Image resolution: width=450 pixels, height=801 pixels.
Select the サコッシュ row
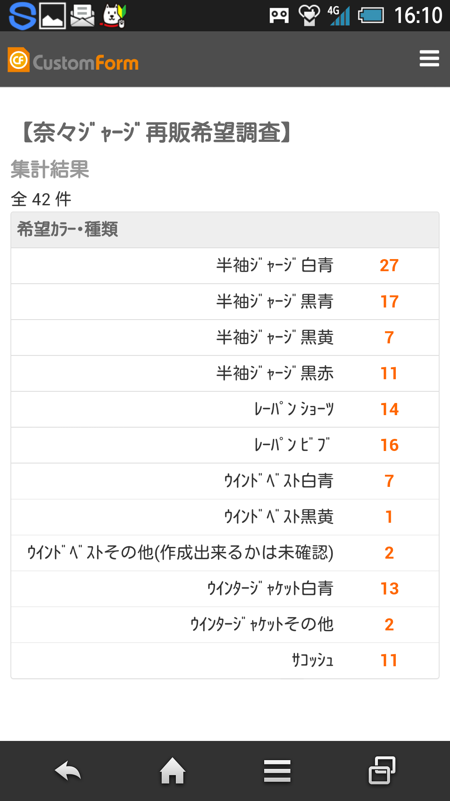pos(225,660)
